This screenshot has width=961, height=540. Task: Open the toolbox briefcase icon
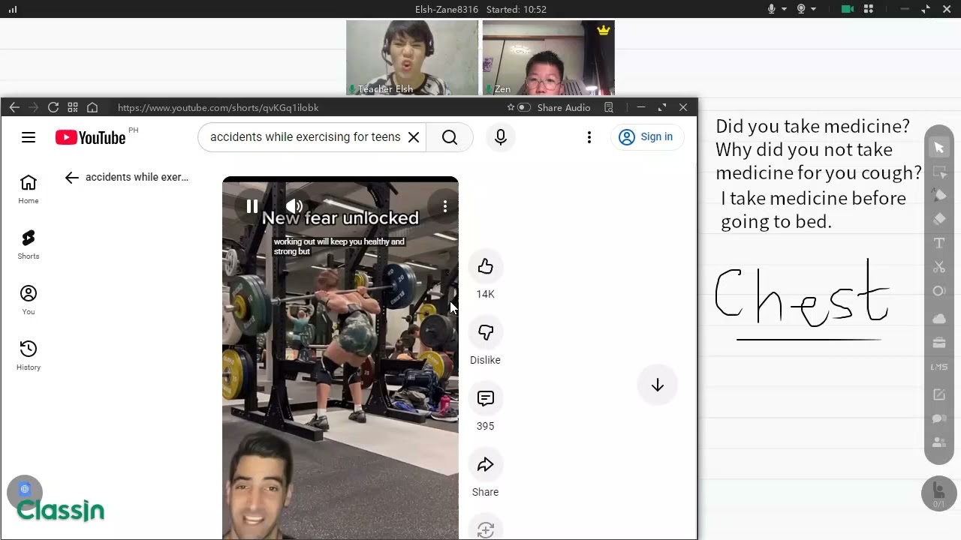pyautogui.click(x=939, y=343)
